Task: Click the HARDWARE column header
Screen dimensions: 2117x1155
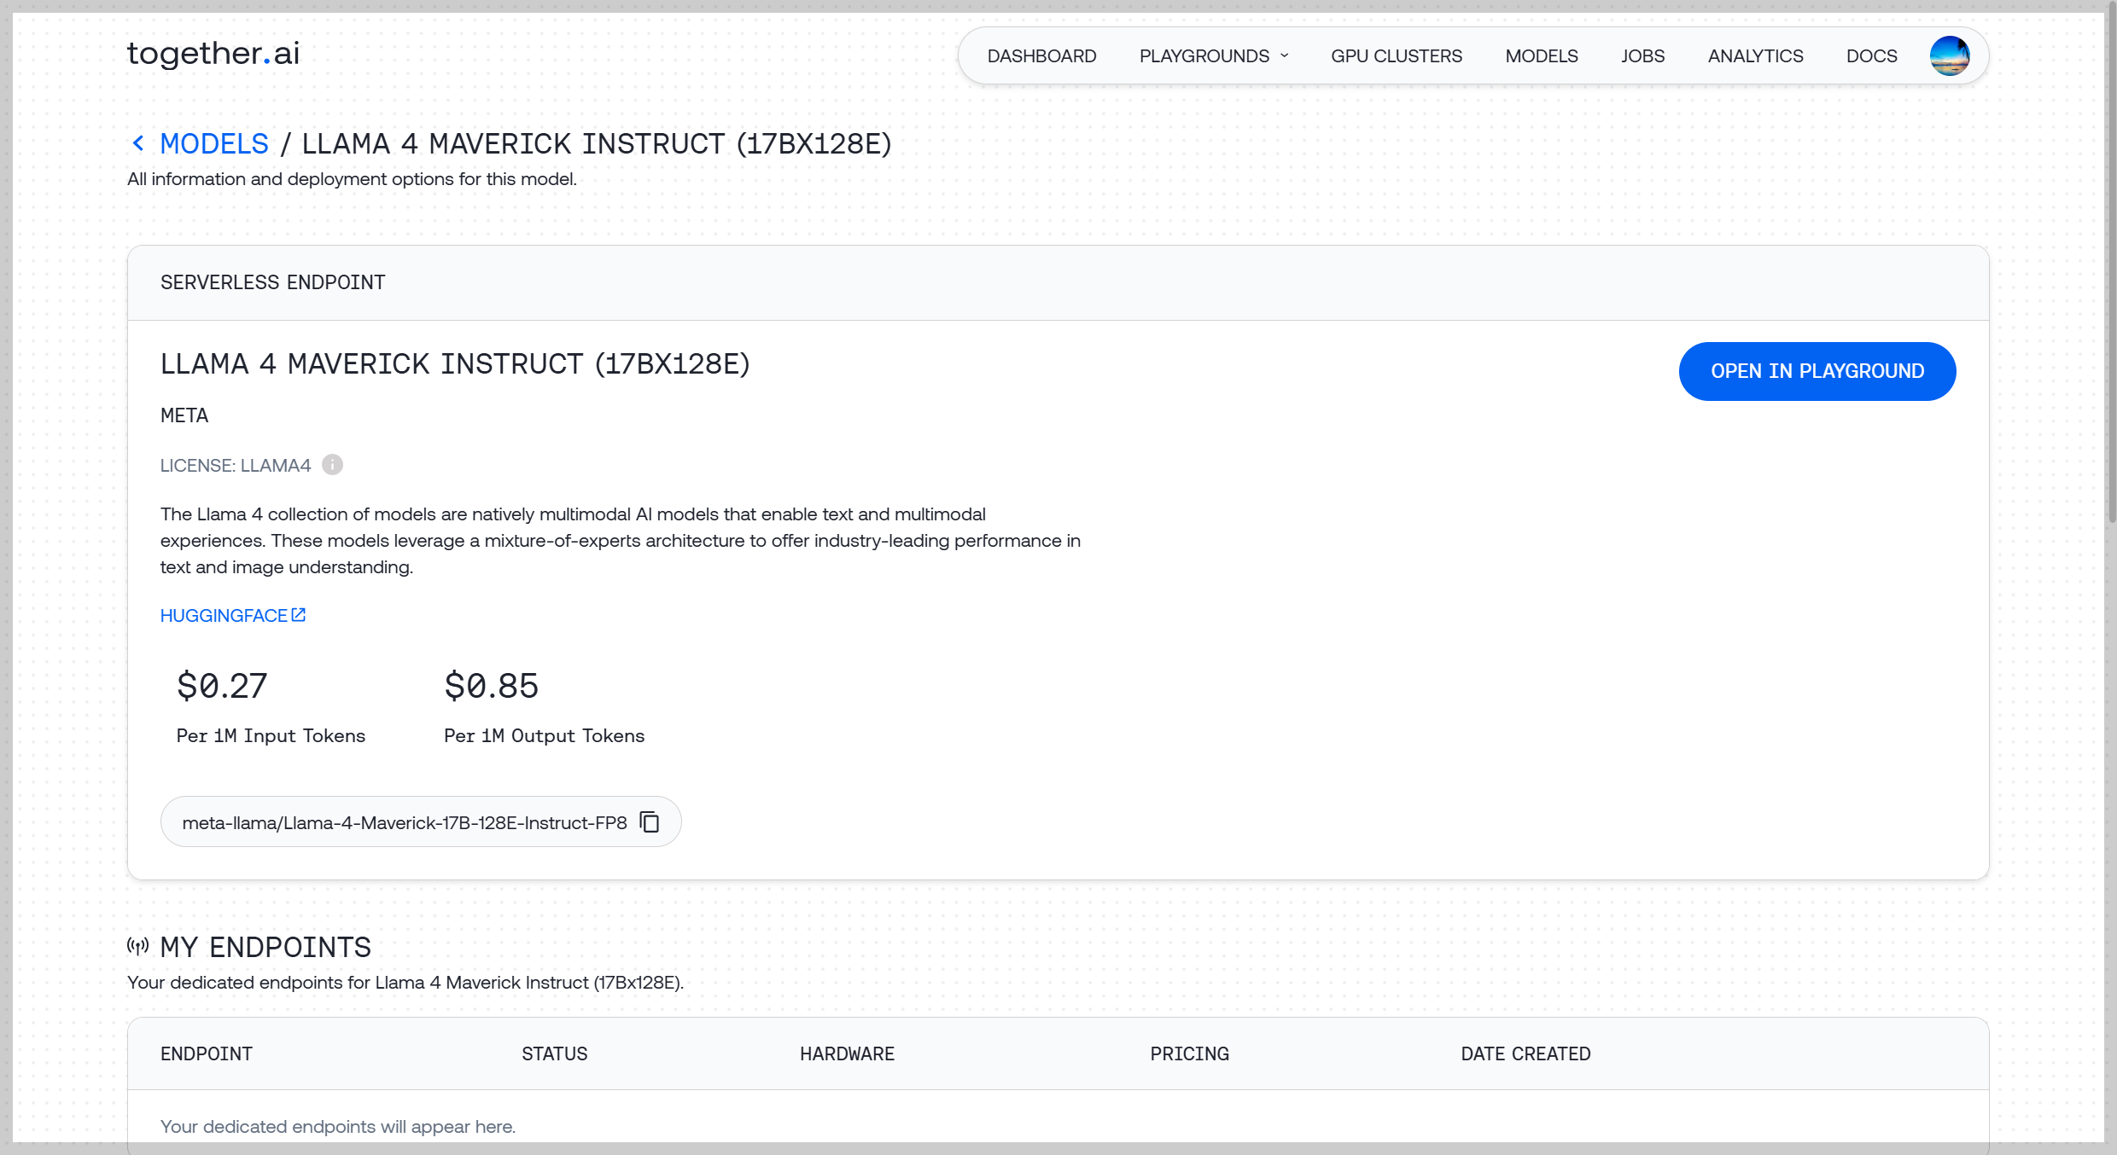Action: pyautogui.click(x=847, y=1053)
